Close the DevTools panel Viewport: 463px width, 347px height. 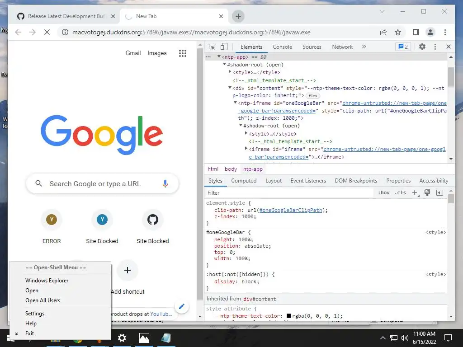[x=448, y=47]
